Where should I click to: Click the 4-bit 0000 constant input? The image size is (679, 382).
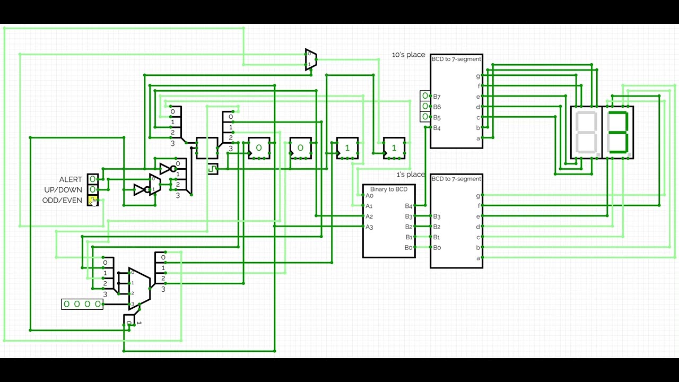click(82, 304)
